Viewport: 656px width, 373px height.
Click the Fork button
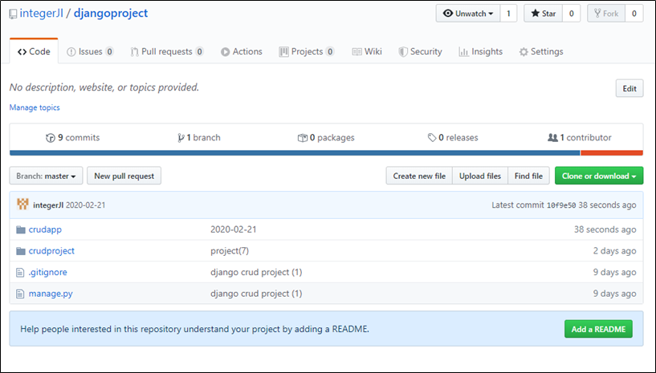pos(606,14)
